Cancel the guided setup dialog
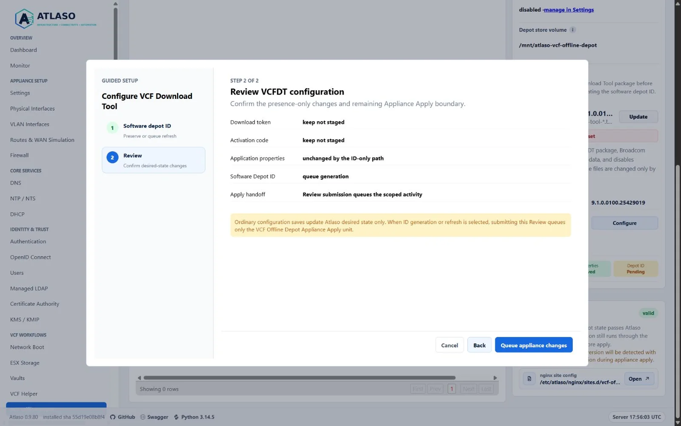This screenshot has width=681, height=426. click(x=449, y=345)
